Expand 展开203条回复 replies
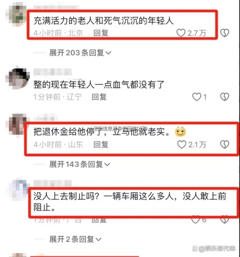 80,53
